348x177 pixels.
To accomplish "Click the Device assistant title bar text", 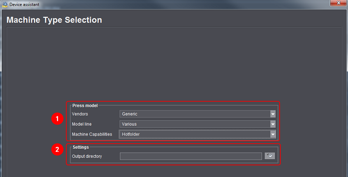I will 25,4.
